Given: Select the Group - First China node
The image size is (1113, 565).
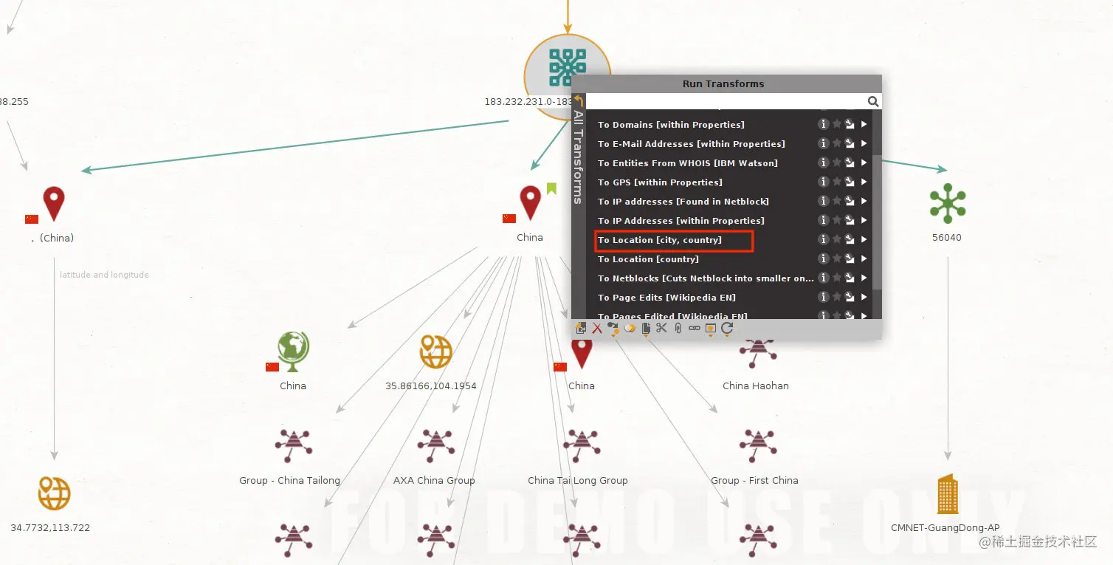Looking at the screenshot, I should [x=757, y=446].
